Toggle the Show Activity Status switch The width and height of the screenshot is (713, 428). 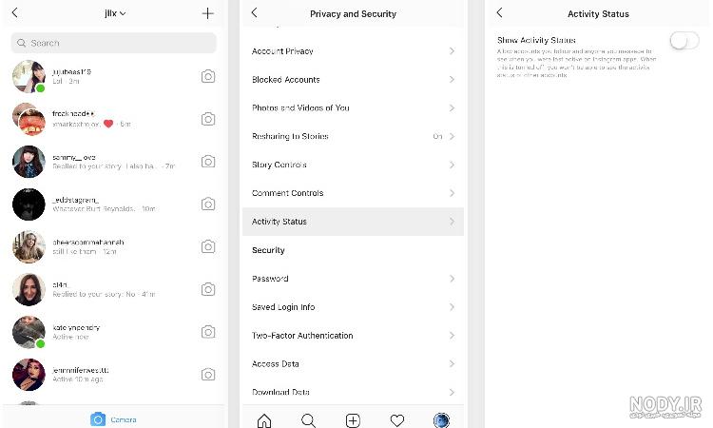[684, 41]
